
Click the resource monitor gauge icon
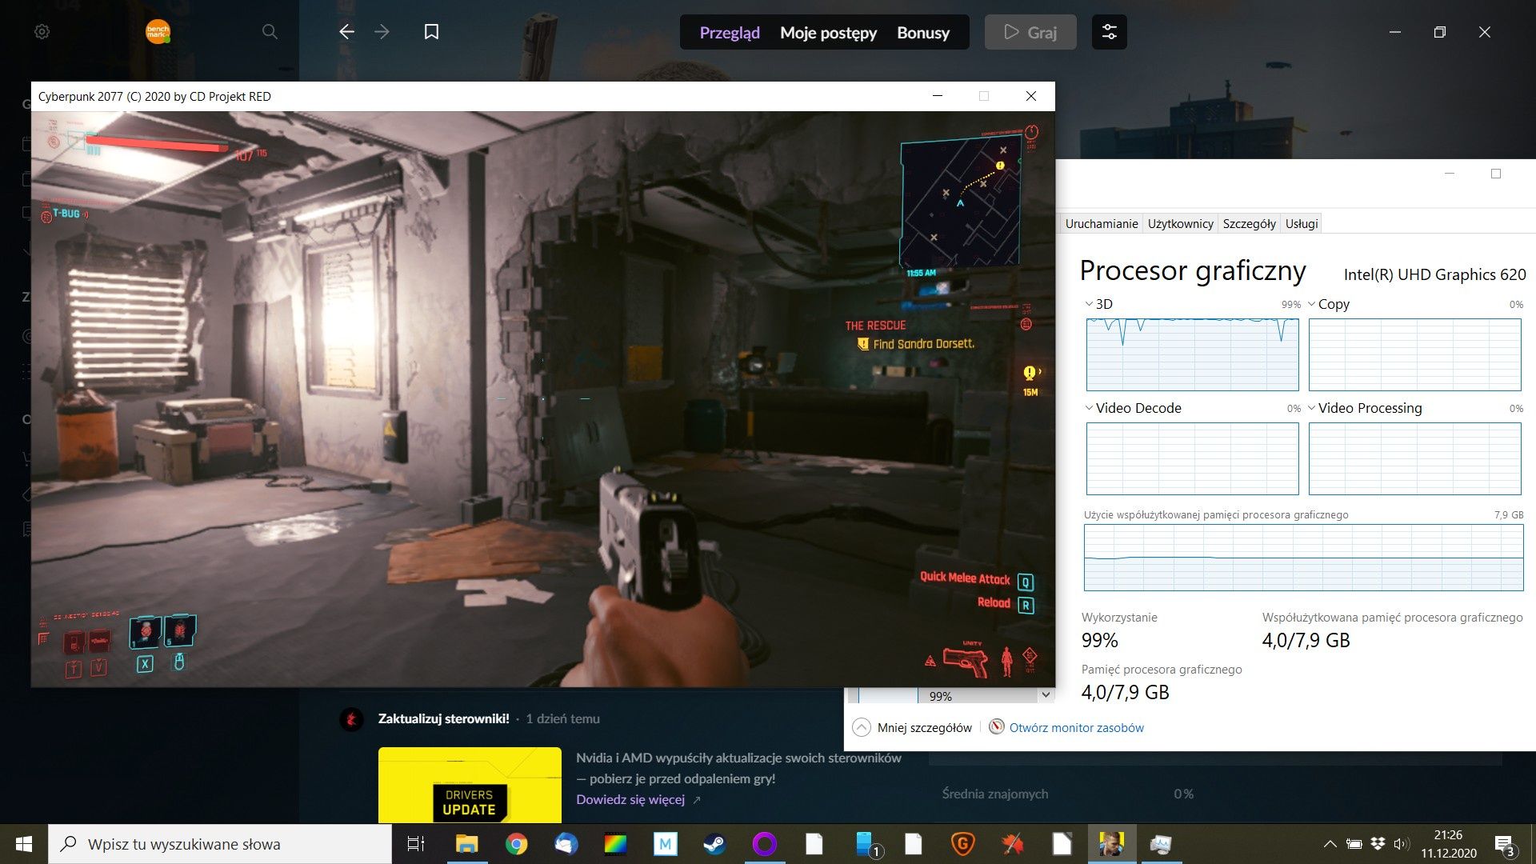click(x=996, y=726)
